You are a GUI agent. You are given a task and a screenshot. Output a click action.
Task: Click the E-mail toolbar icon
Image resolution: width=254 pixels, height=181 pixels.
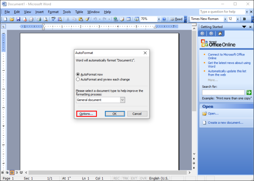(31, 19)
